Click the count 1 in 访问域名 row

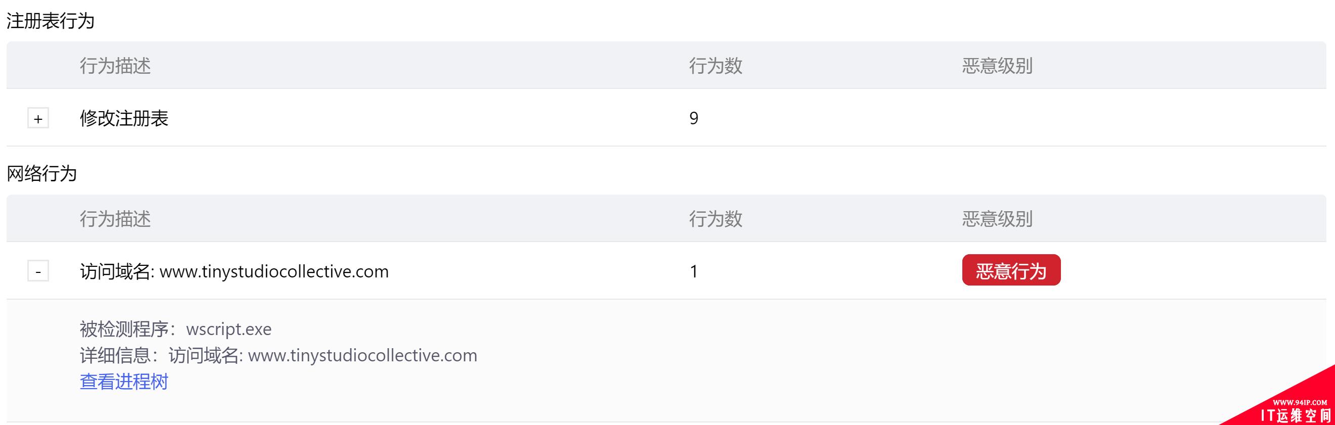pos(693,271)
